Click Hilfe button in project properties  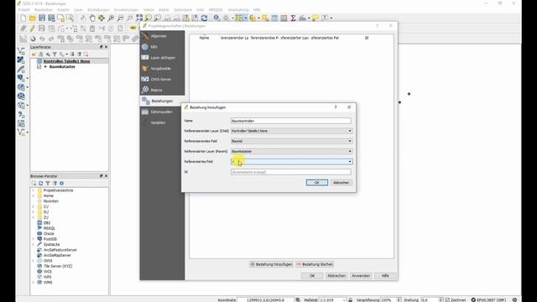tap(385, 276)
